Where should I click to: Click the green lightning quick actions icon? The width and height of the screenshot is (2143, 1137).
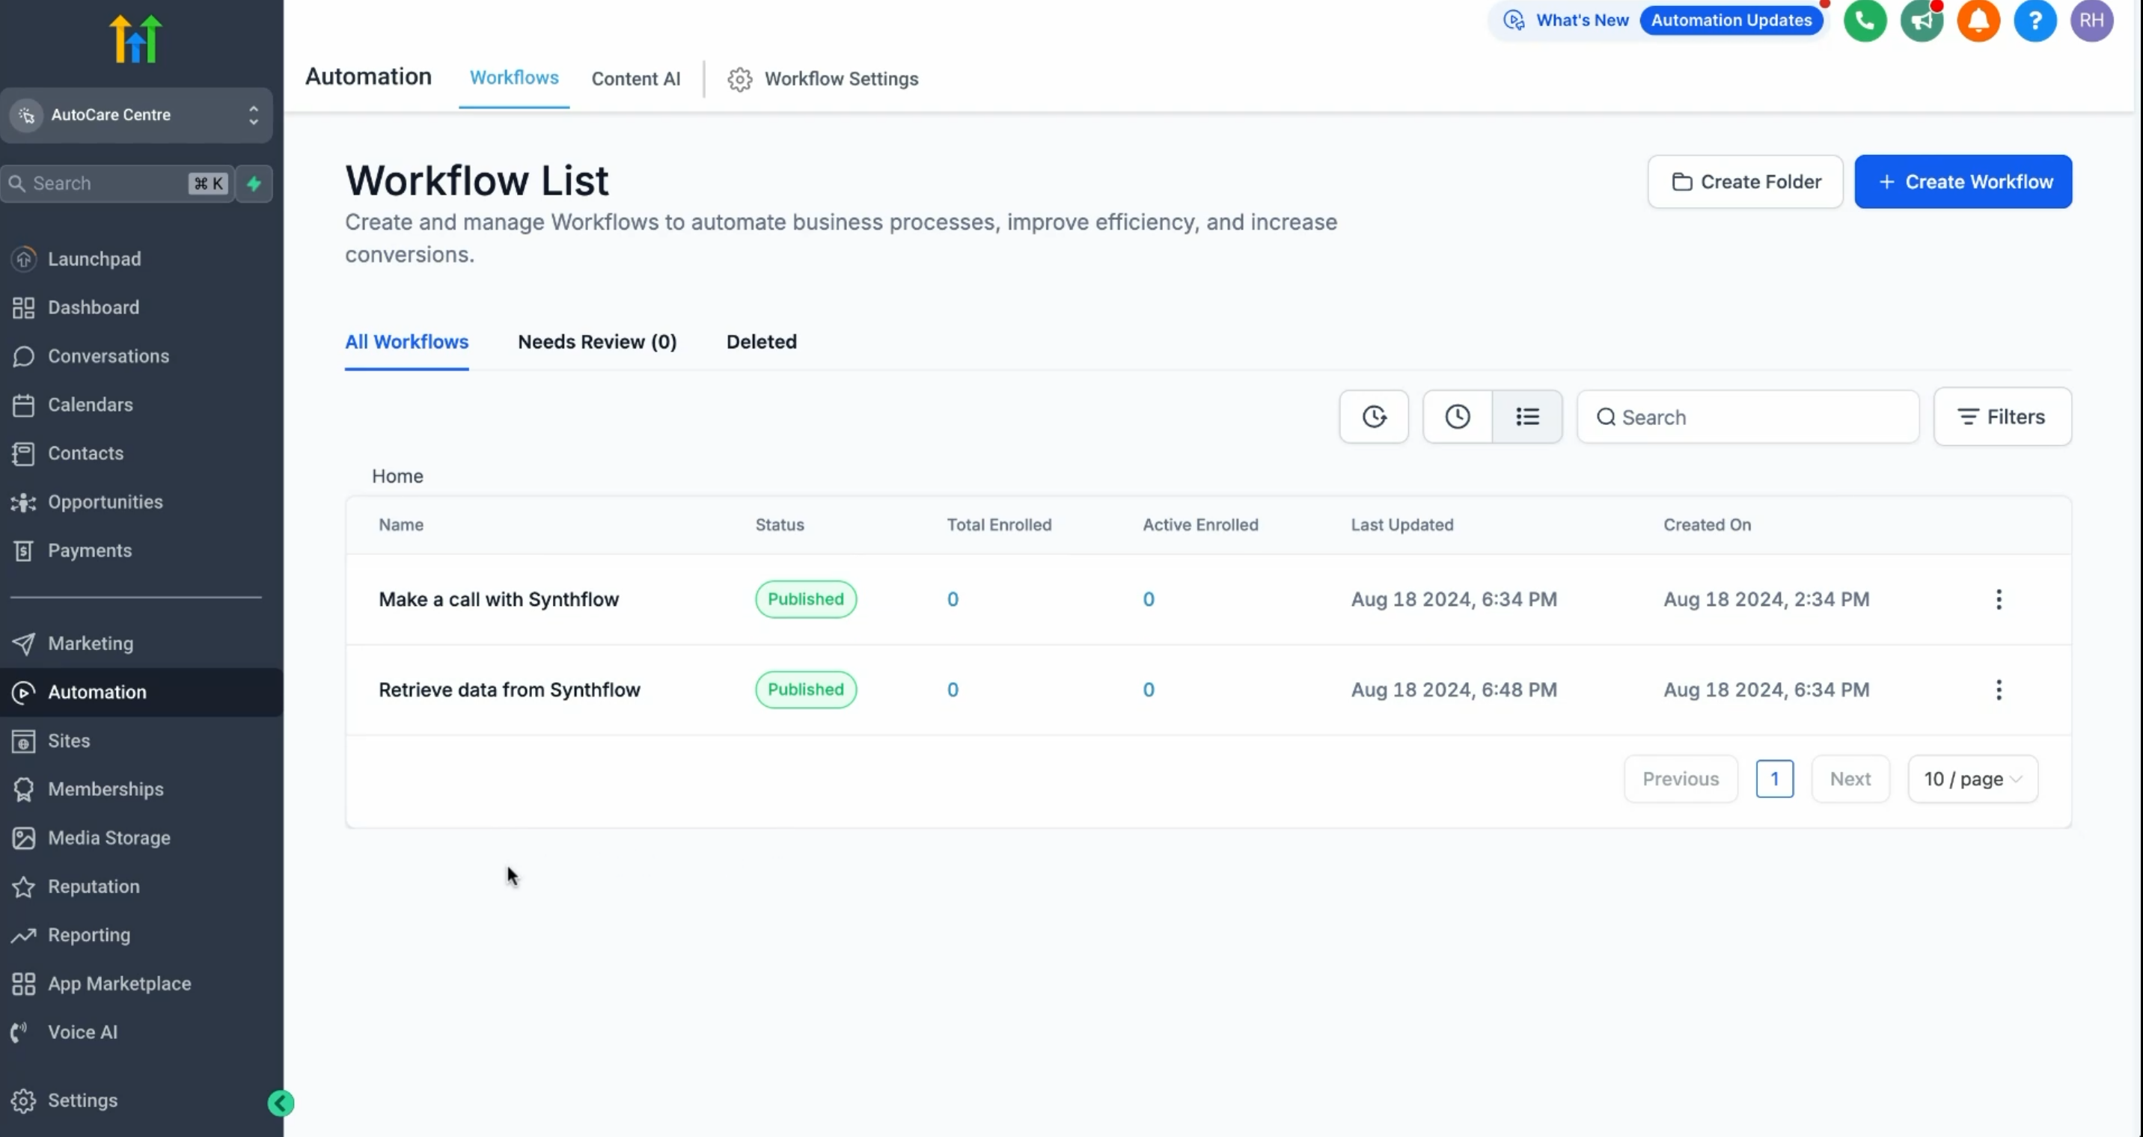coord(254,183)
